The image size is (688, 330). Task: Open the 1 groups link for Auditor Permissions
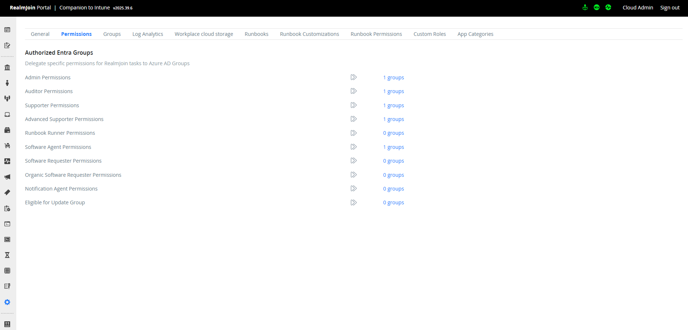tap(393, 91)
